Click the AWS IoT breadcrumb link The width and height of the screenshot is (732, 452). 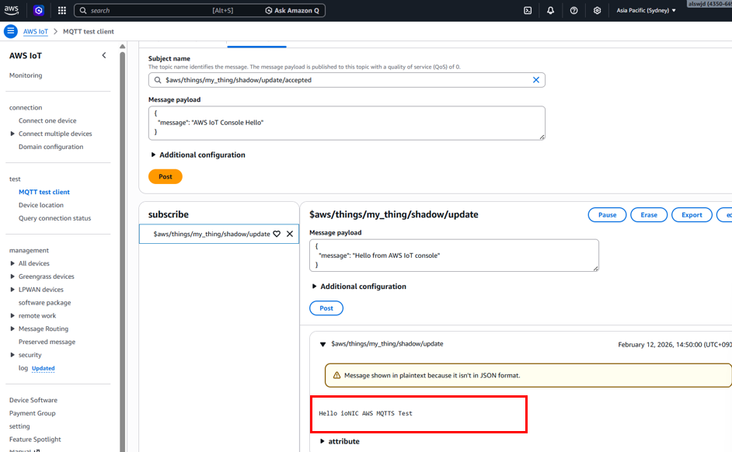(34, 32)
